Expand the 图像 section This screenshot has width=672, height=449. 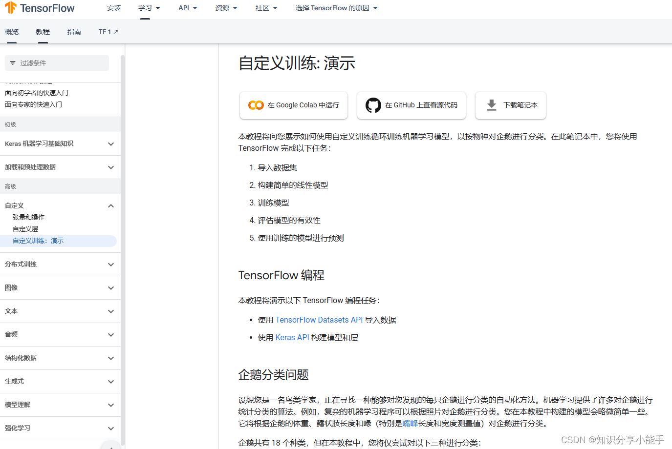coord(60,288)
